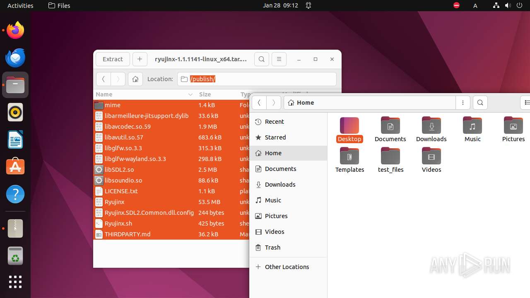Open Ubuntu Software from the dock
The image size is (530, 298).
[x=15, y=167]
